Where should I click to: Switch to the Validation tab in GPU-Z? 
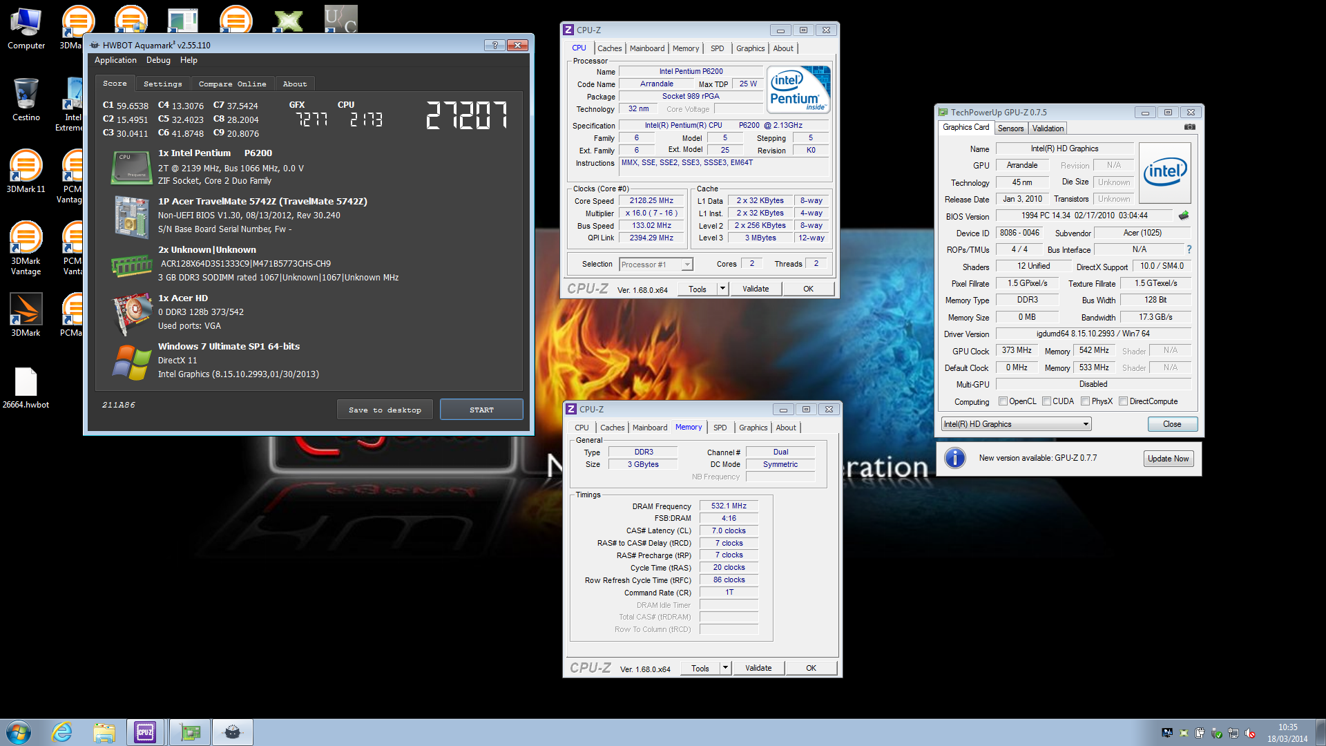(1048, 128)
